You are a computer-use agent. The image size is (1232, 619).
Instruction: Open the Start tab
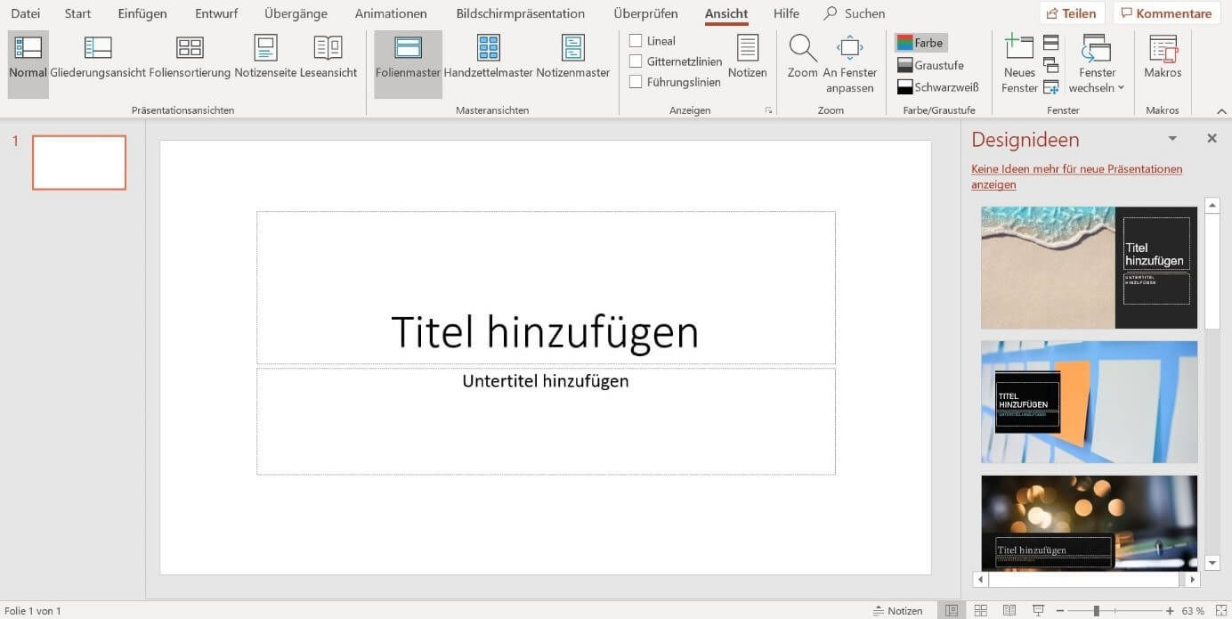pos(77,13)
